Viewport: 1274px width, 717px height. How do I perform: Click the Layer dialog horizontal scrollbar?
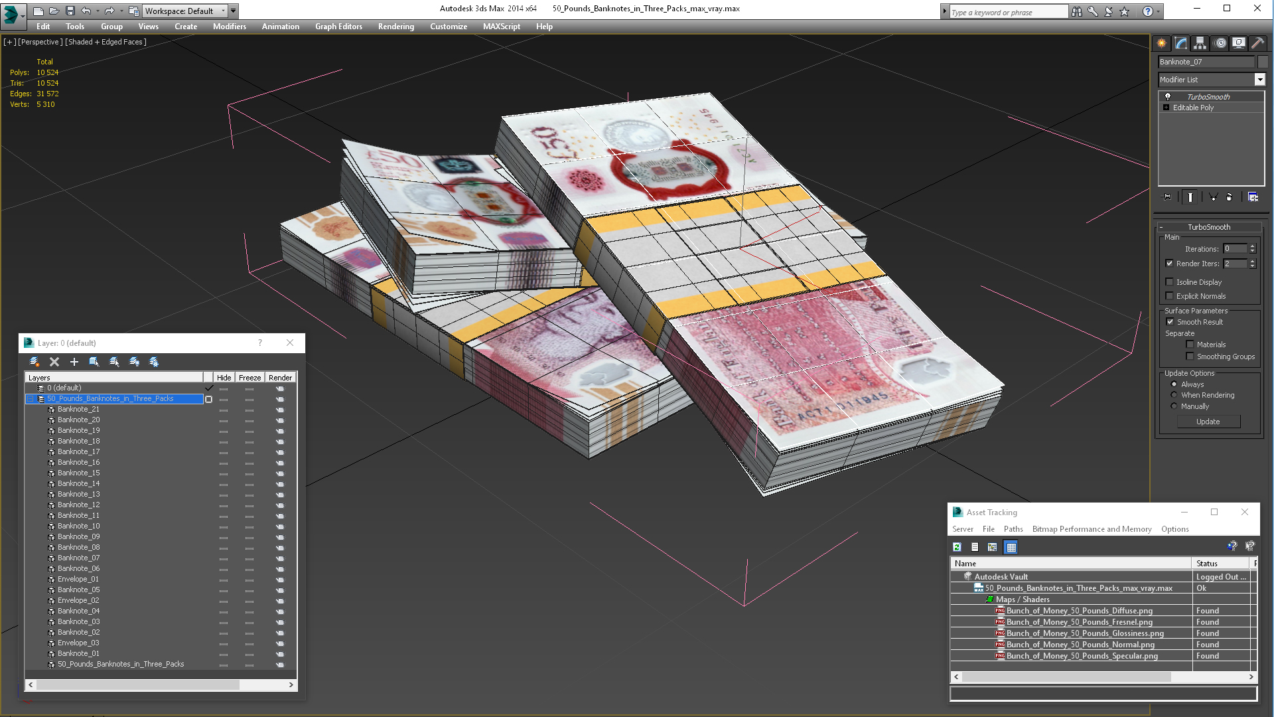(x=161, y=684)
